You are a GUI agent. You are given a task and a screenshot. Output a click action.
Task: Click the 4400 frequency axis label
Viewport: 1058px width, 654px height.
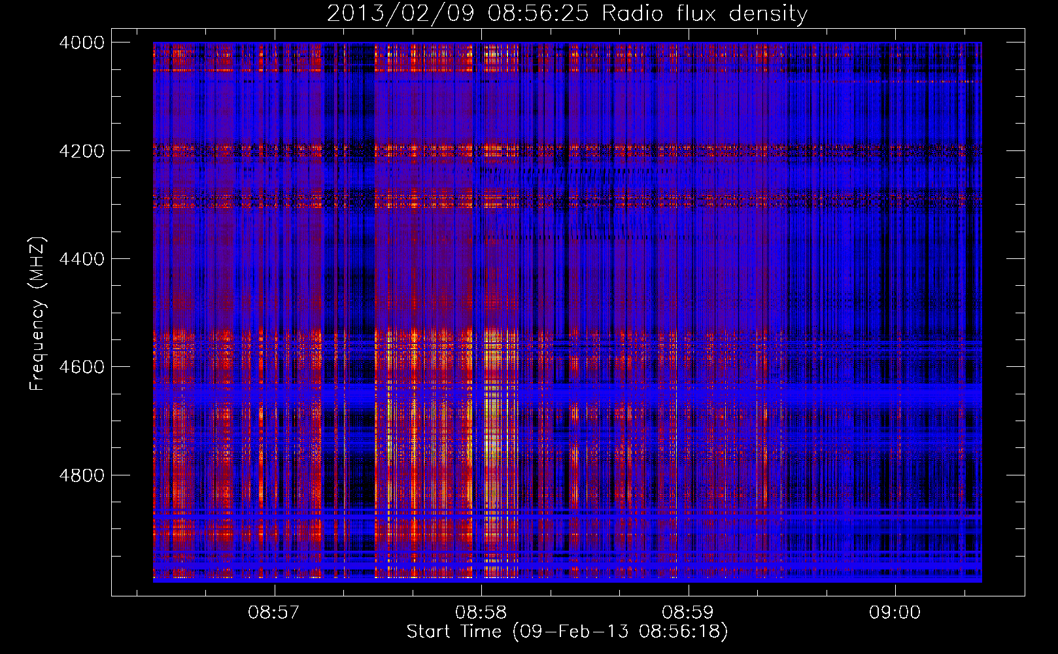tap(82, 259)
